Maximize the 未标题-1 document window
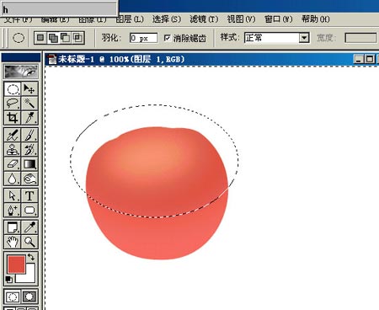379x310 pixels. click(370, 59)
